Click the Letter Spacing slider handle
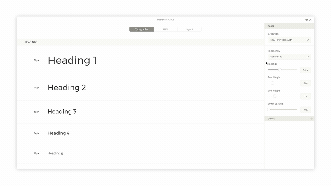The image size is (331, 186). coord(269,110)
